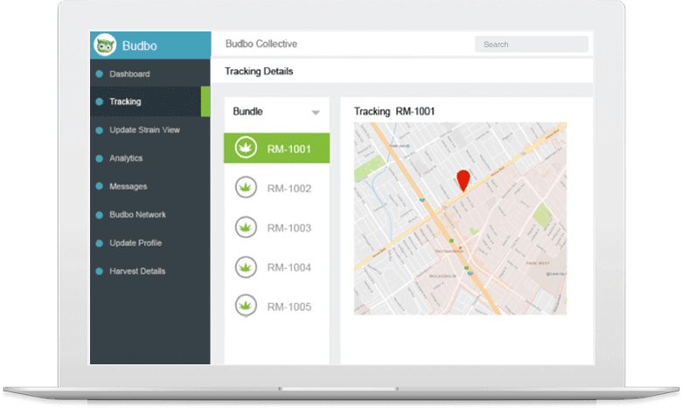Click the red location pin on map
The image size is (683, 408).
(x=463, y=181)
